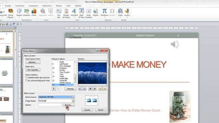Viewport: 219px width, 123px height.
Task: Switch to the View tab
Action: [x=68, y=6]
